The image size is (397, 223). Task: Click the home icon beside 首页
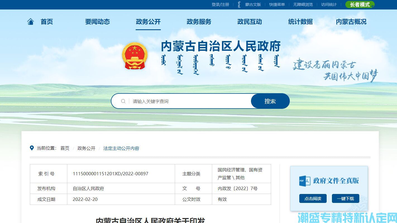[30, 21]
